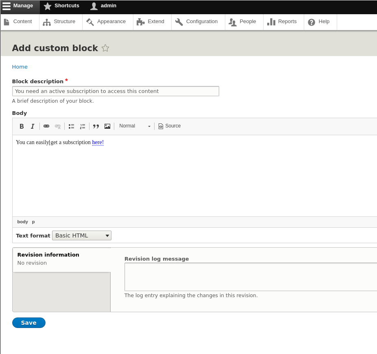Follow the Home breadcrumb link
Screen dimensions: 377x354
tap(20, 67)
